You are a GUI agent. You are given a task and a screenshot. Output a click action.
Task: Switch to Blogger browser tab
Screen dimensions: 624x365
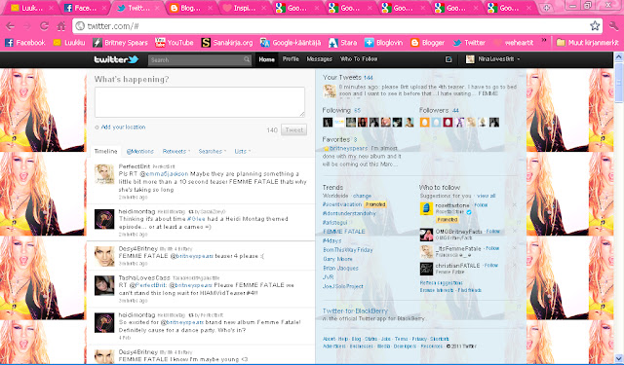tap(191, 8)
